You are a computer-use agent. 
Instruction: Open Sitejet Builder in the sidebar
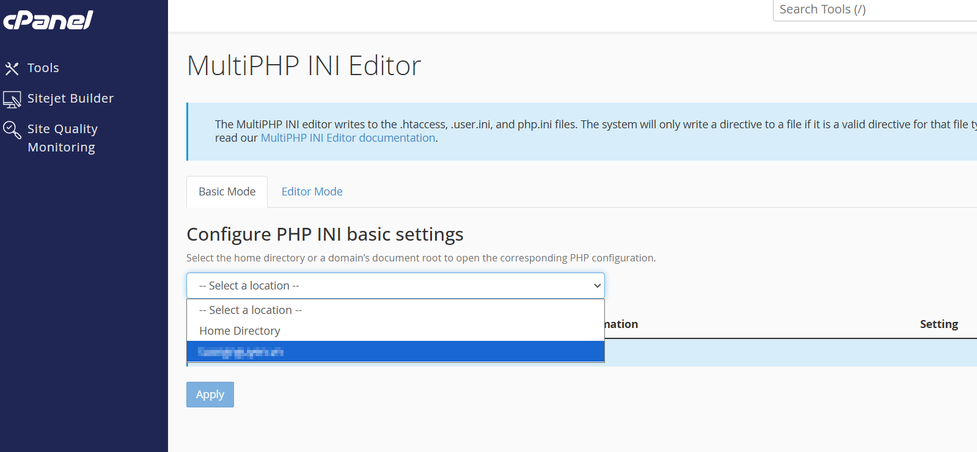70,98
